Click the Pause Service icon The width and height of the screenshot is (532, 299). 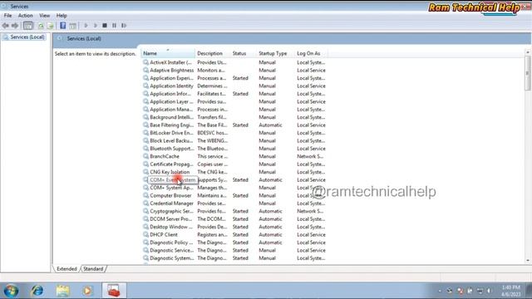[115, 26]
